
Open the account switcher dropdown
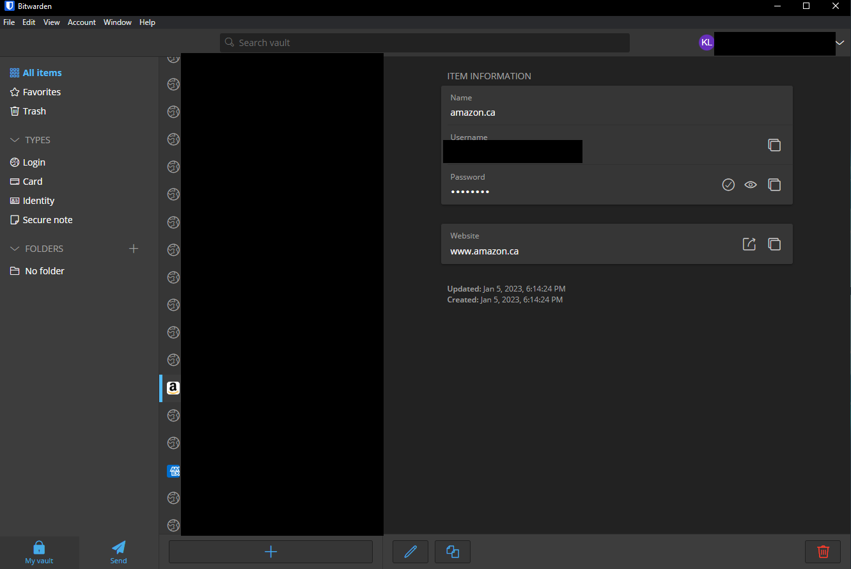[839, 43]
